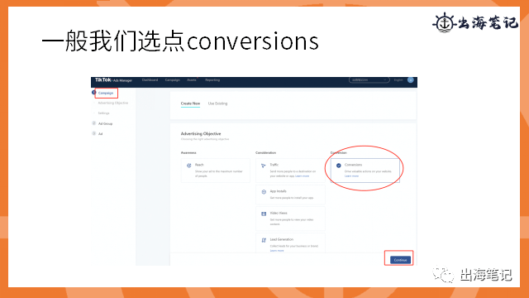The width and height of the screenshot is (529, 298).
Task: Choose the Lead Generation objective card
Action: pyautogui.click(x=290, y=243)
